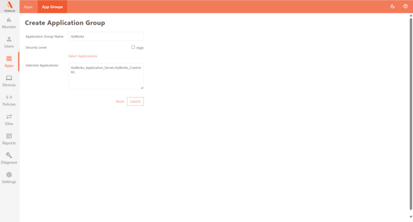This screenshot has width=413, height=222.
Task: Click the Select Applications link
Action: pyautogui.click(x=83, y=56)
